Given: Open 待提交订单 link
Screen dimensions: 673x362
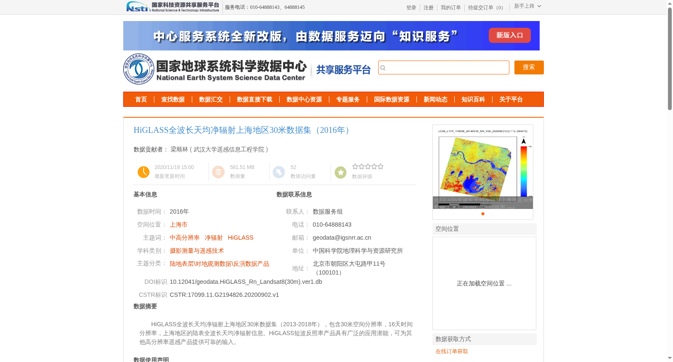Looking at the screenshot, I should tap(487, 8).
